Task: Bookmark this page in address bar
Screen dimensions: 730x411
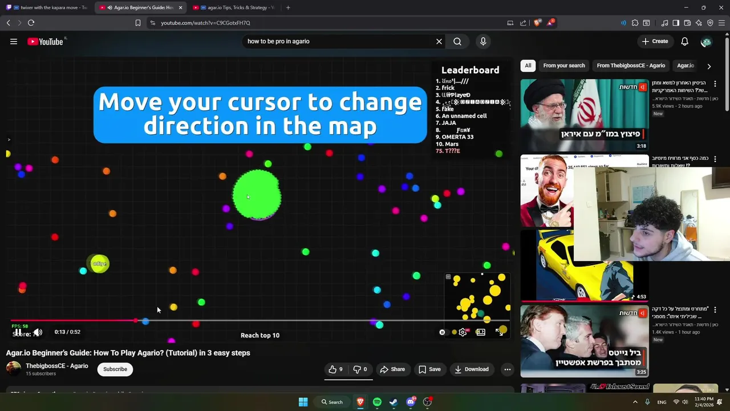Action: click(137, 23)
